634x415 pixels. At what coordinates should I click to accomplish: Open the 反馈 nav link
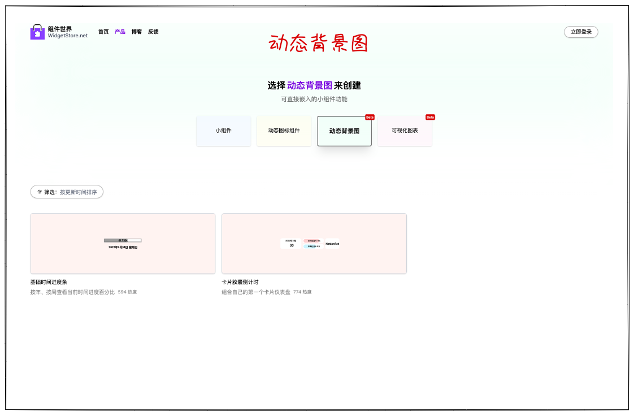coord(153,32)
